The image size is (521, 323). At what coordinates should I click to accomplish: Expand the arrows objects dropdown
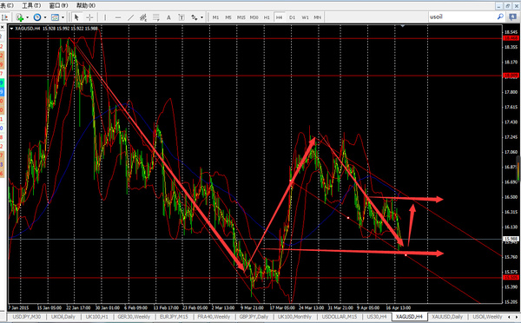point(201,17)
